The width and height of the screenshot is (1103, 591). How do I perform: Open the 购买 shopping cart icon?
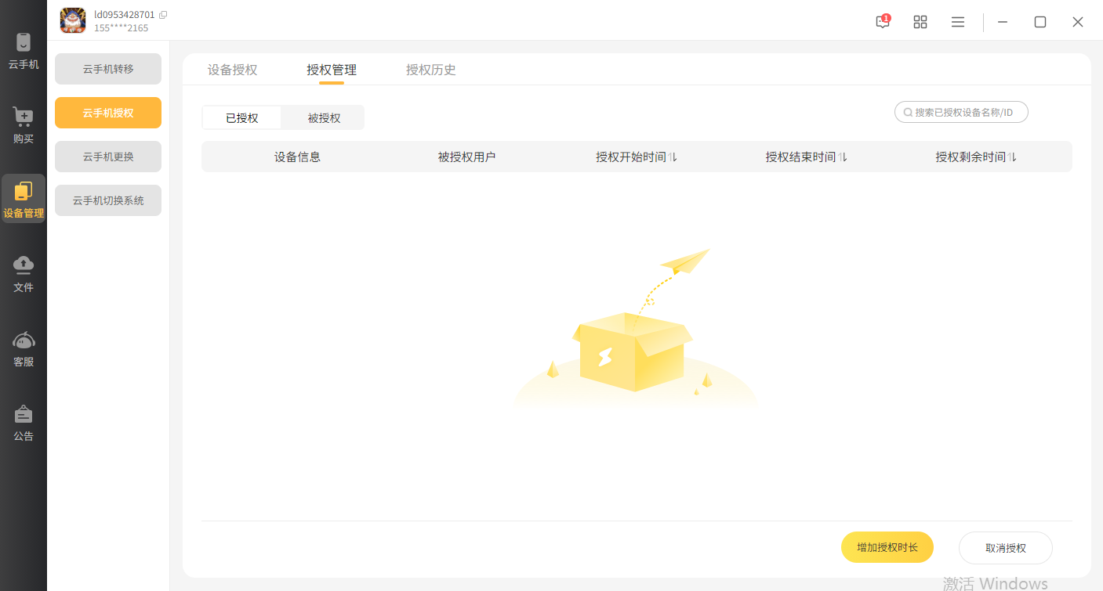pos(24,125)
